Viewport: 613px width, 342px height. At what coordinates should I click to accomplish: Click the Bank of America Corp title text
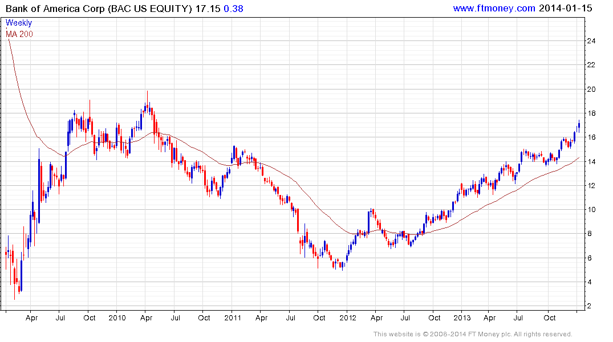99,9
